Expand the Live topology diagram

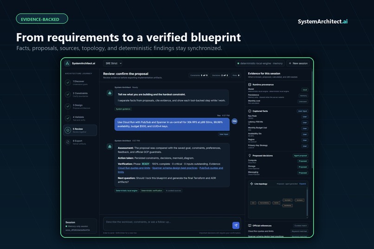click(x=303, y=184)
